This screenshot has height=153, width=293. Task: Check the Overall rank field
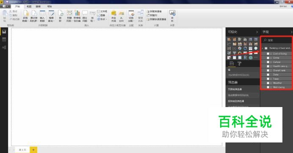point(268,70)
